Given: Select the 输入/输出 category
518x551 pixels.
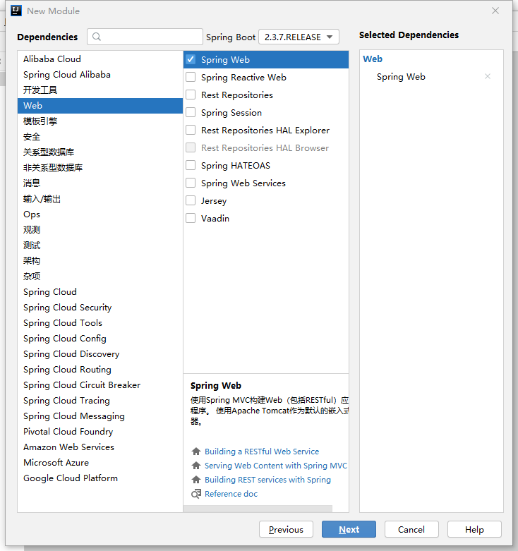Looking at the screenshot, I should (x=100, y=198).
